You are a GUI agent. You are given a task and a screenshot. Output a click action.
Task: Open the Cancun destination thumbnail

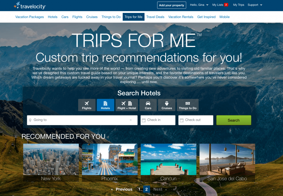pyautogui.click(x=168, y=163)
